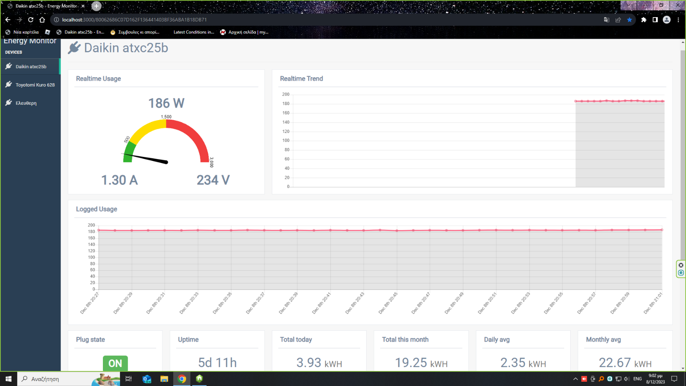Switch to Chrome in the taskbar
686x386 pixels.
click(x=182, y=379)
